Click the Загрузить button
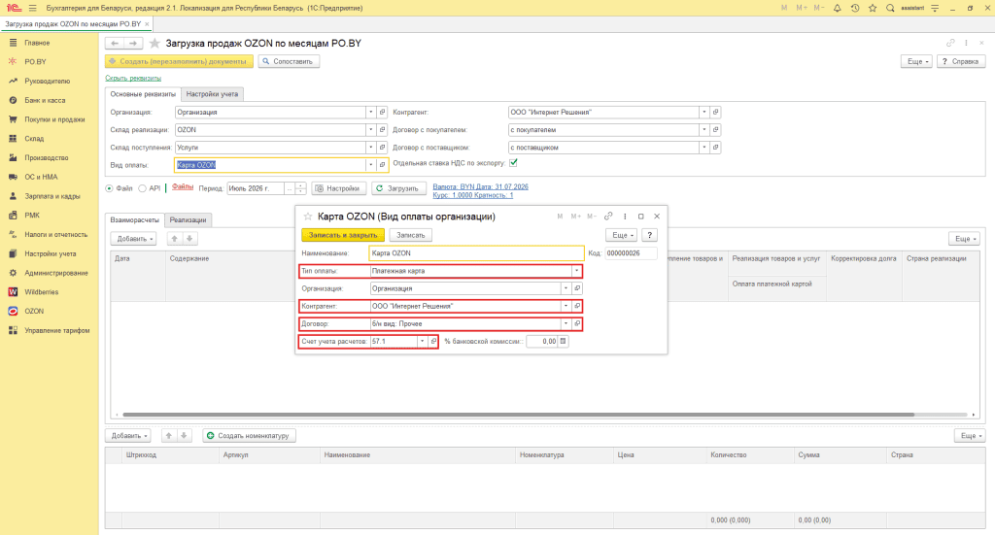Viewport: 995px width, 535px height. 397,188
